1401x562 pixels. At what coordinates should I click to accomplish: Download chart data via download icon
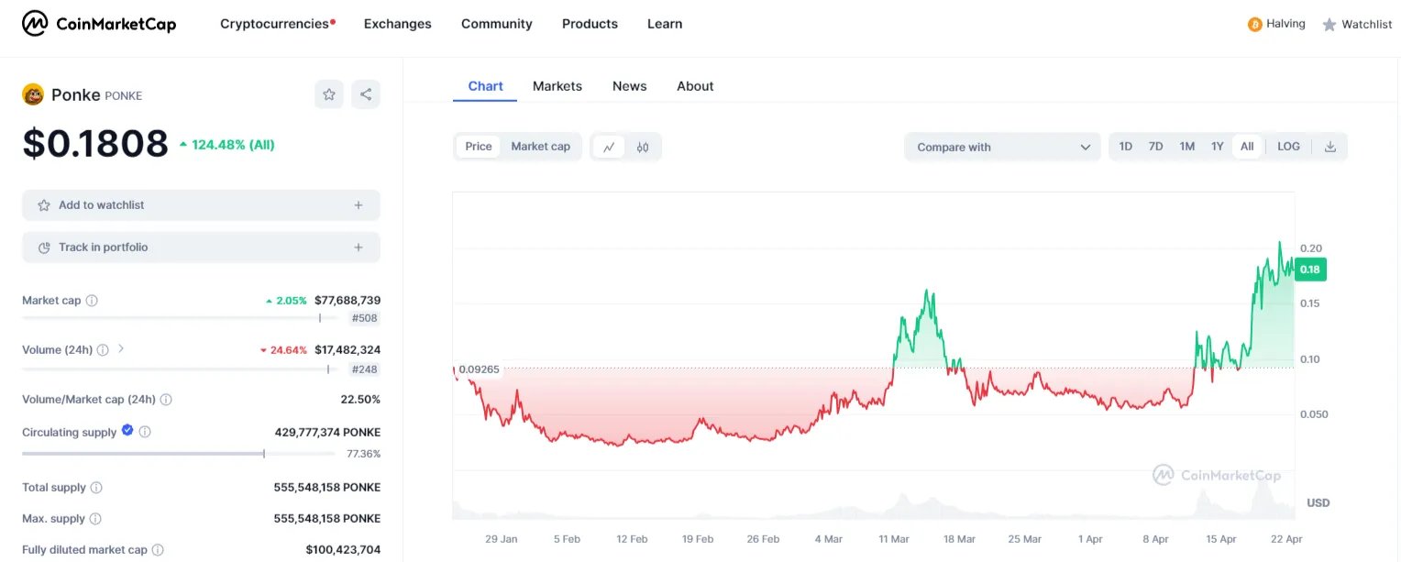[1330, 147]
